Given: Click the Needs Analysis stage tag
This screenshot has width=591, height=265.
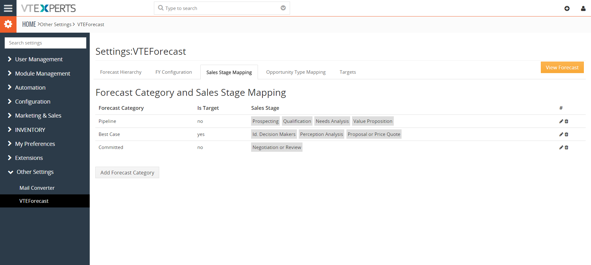Looking at the screenshot, I should pos(332,121).
